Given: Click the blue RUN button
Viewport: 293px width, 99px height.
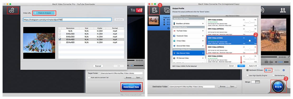Looking at the screenshot, I should pyautogui.click(x=278, y=87).
